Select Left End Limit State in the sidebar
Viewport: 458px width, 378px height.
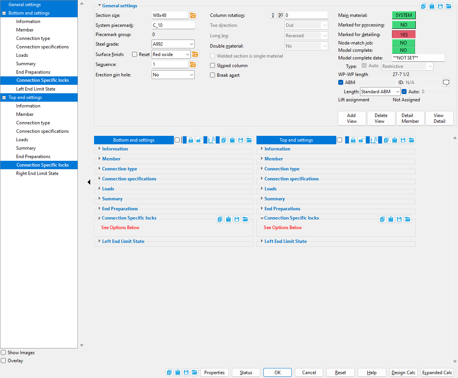coord(36,89)
